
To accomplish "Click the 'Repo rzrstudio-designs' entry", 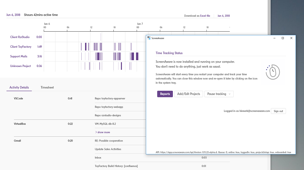I will pos(108,115).
